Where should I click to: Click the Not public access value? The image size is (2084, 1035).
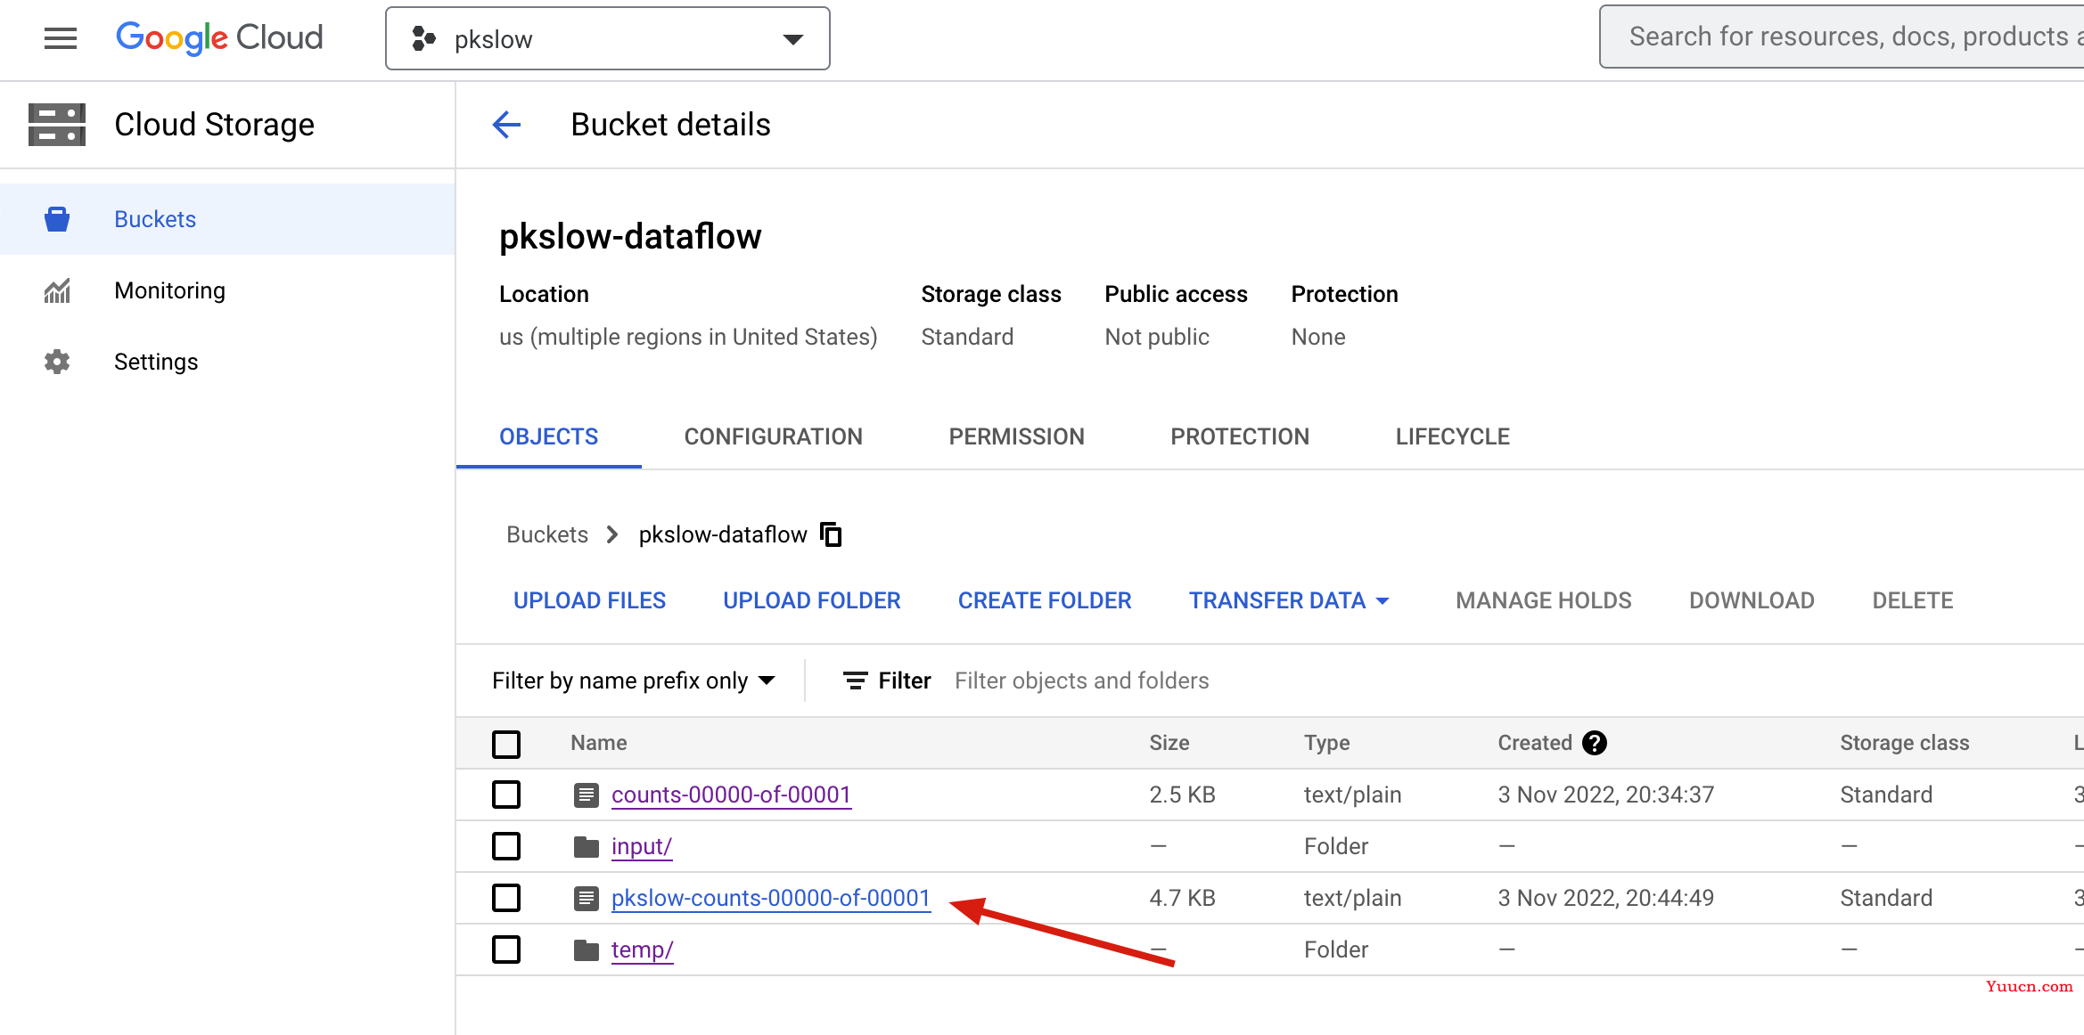(x=1157, y=337)
